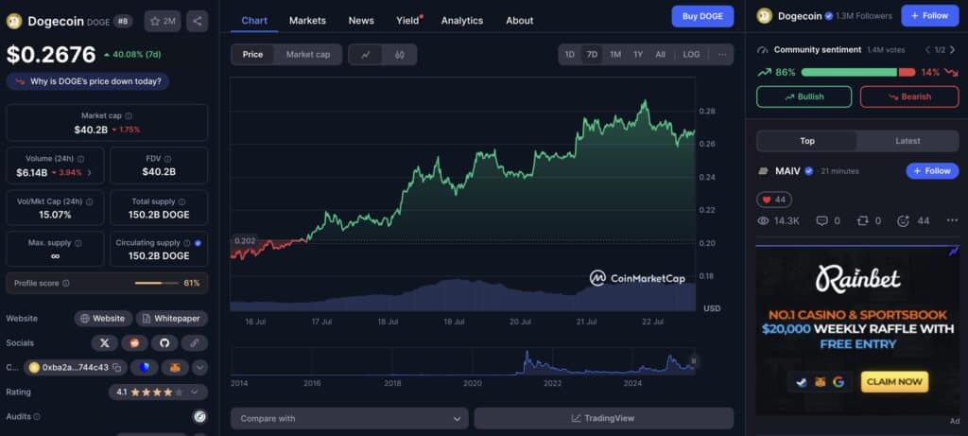
Task: Set chart range to 1M
Action: (x=615, y=54)
